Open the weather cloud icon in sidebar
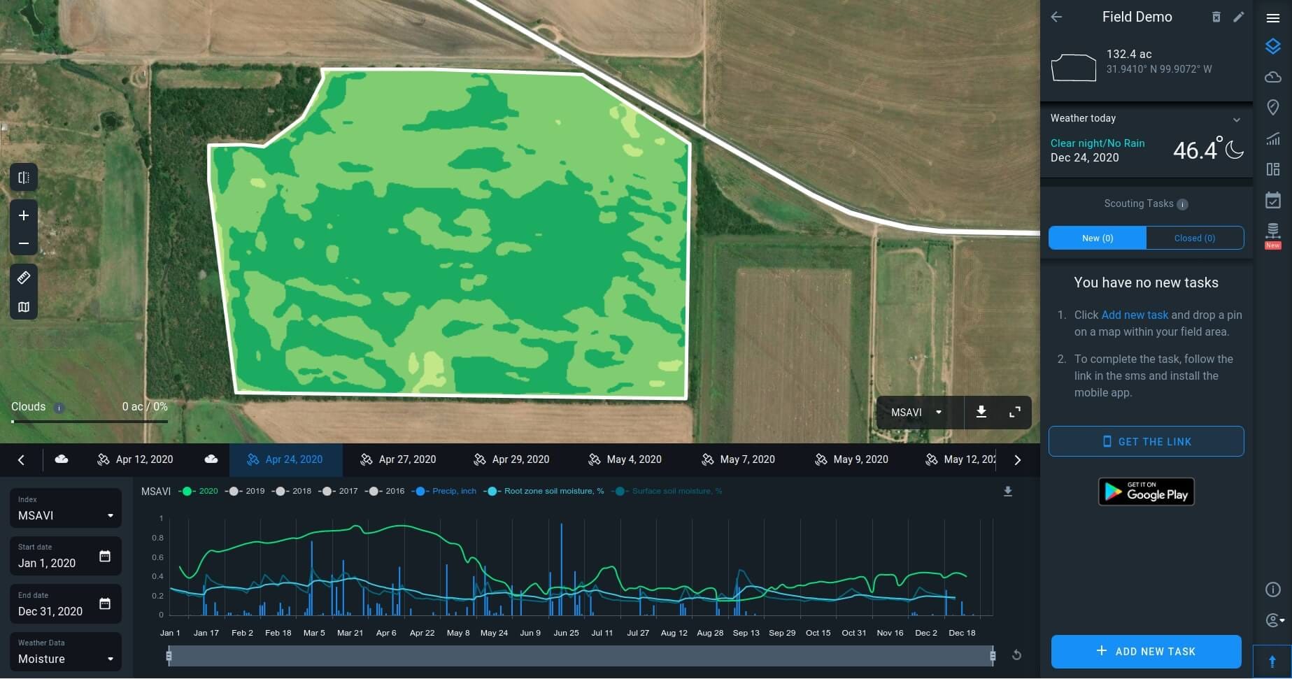Viewport: 1292px width, 679px height. (1273, 77)
